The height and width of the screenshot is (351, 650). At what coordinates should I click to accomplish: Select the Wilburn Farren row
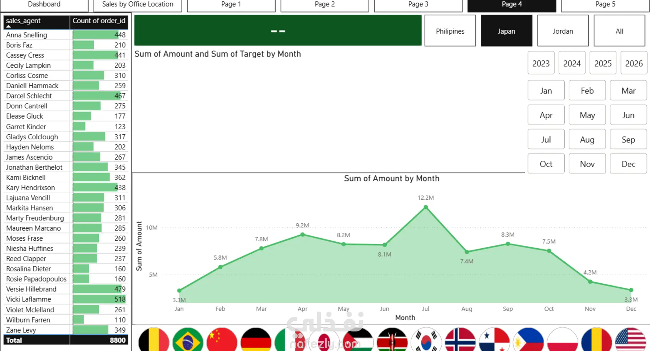tap(66, 320)
